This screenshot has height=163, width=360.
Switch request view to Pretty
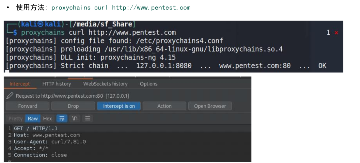pos(15,119)
